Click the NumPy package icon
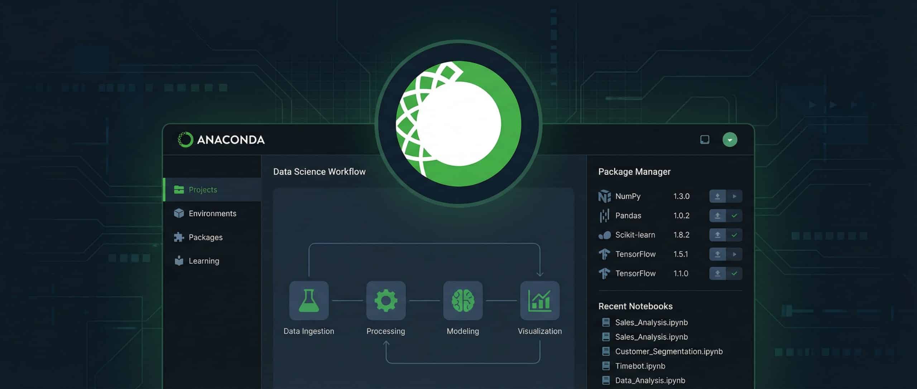Image resolution: width=917 pixels, height=389 pixels. coord(604,196)
